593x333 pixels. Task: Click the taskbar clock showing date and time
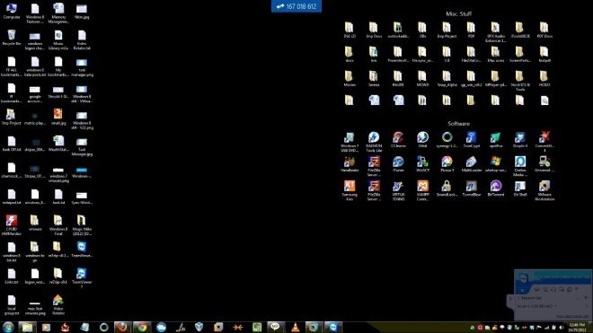pos(577,328)
